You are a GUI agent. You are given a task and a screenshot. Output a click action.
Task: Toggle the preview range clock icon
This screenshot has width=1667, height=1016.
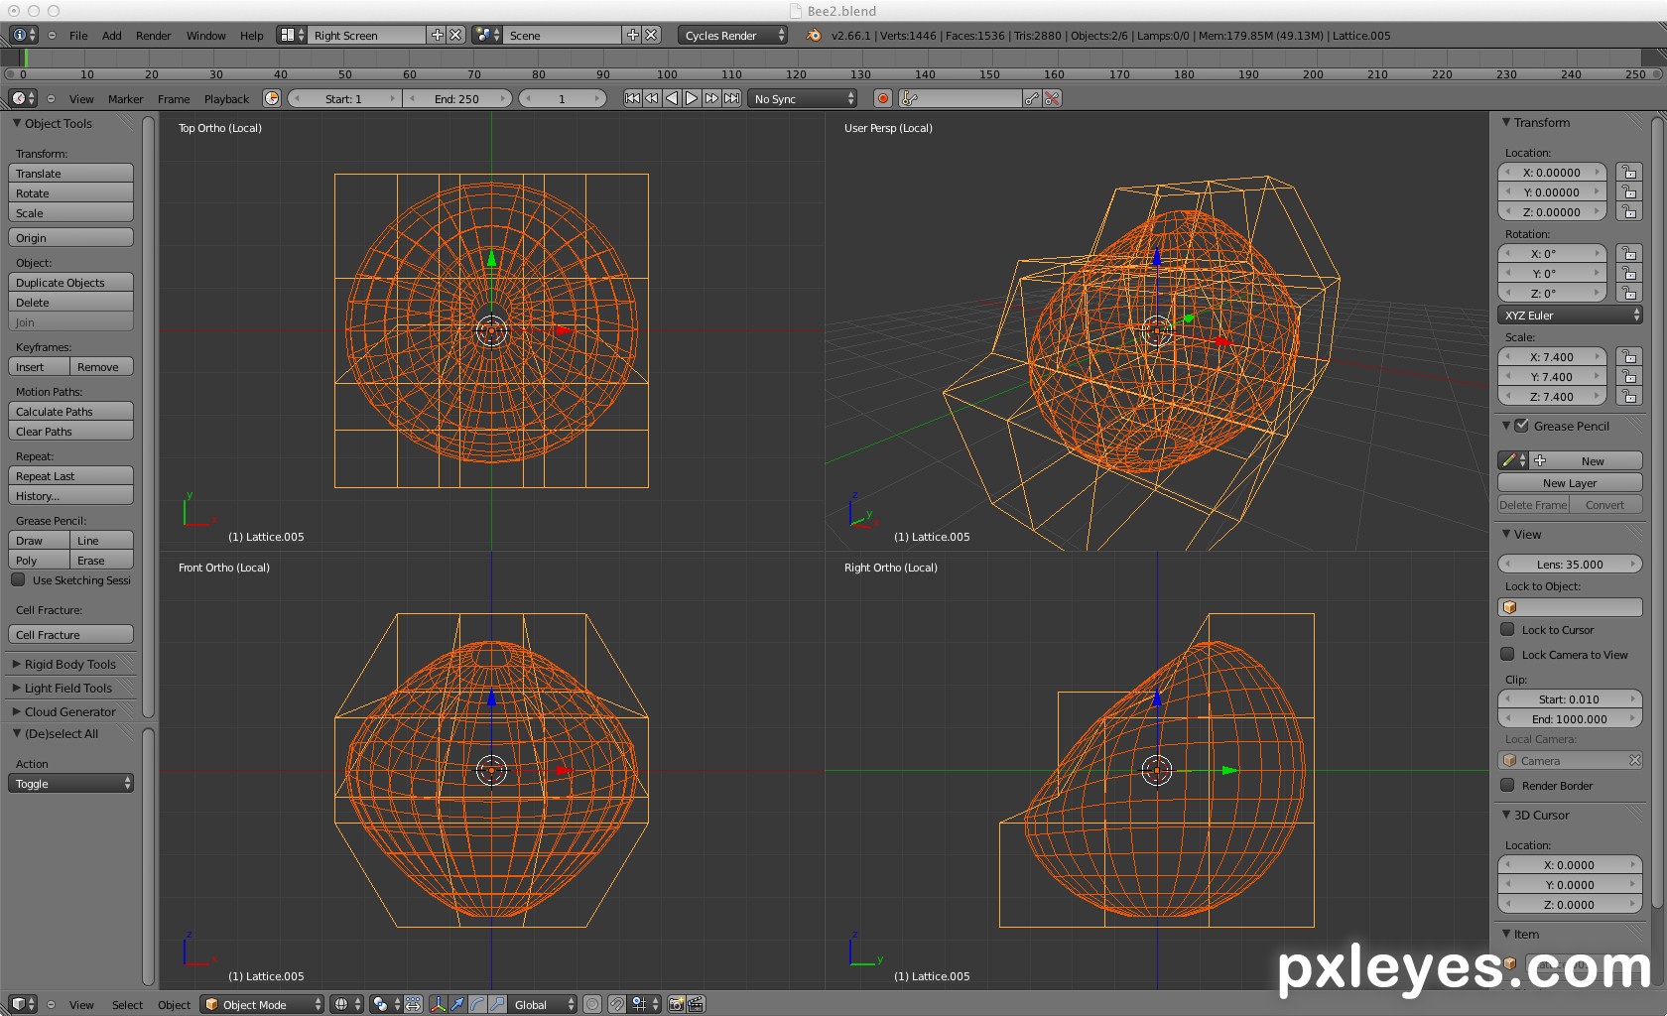[272, 98]
